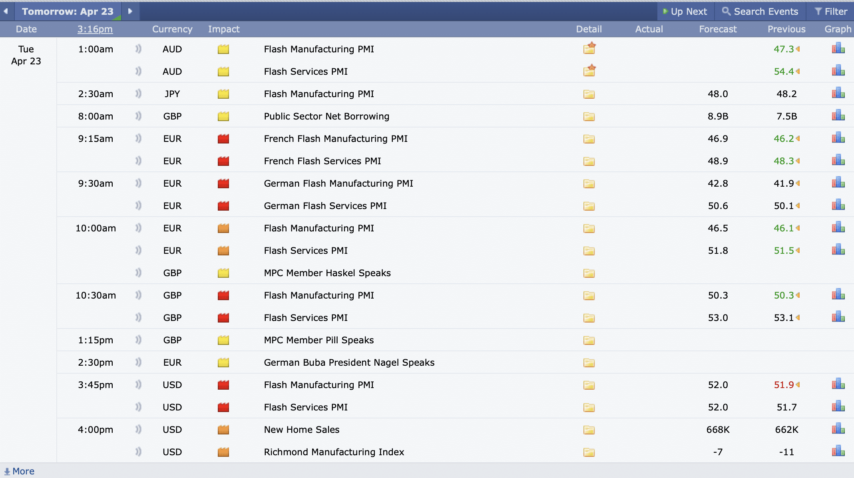
Task: Show graph for New Home Sales
Action: click(x=838, y=429)
